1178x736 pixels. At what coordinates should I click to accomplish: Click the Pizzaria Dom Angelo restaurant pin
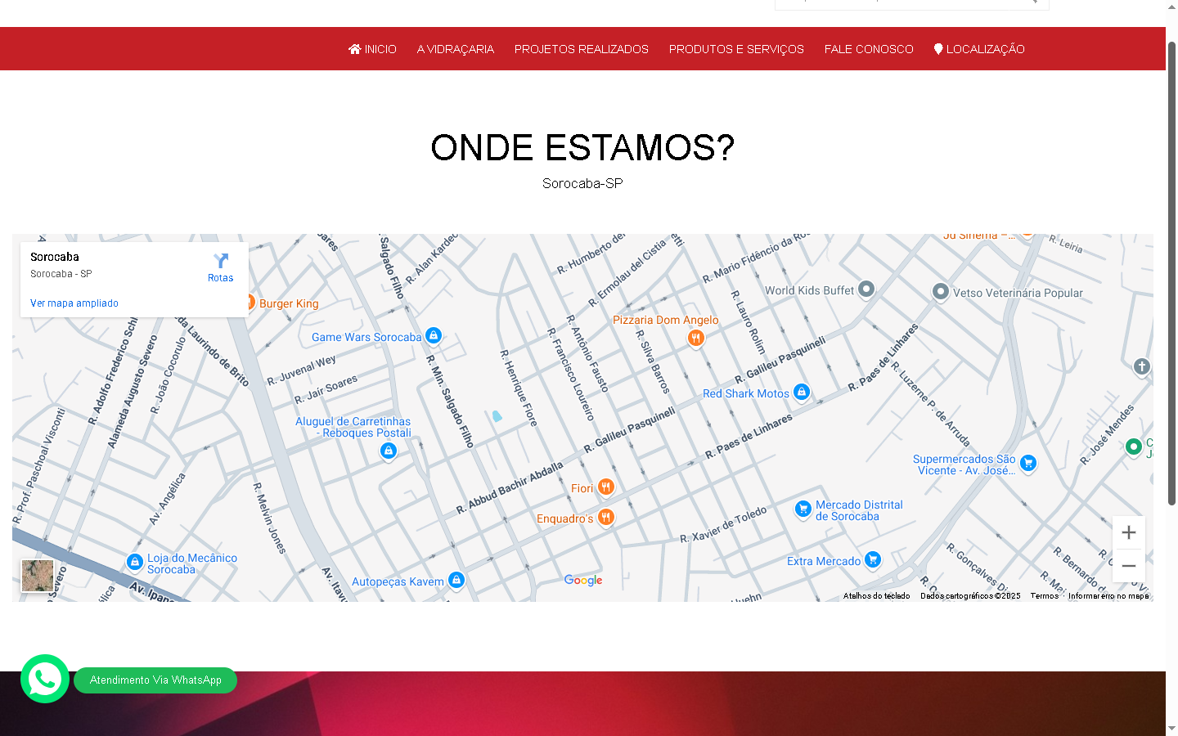coord(695,337)
